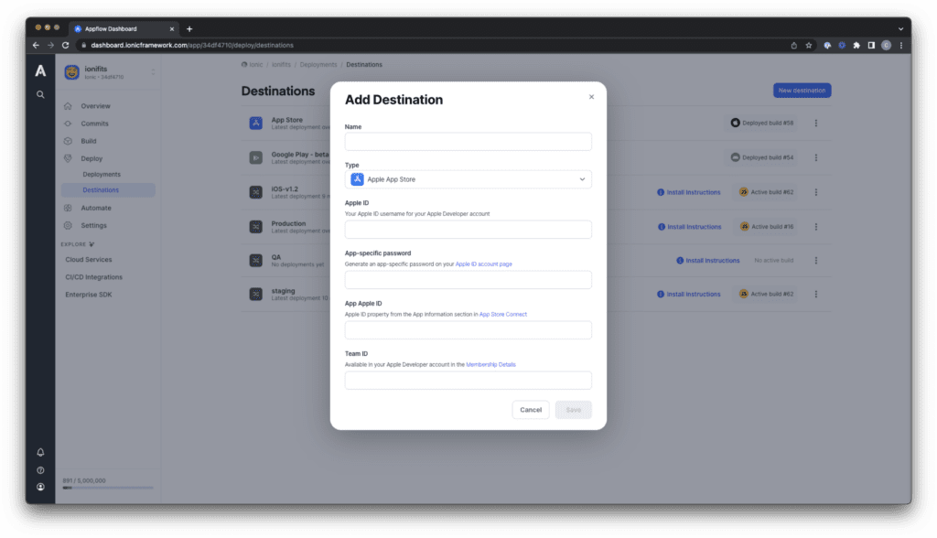Viewport: 937px width, 538px height.
Task: Open the browser tab list chevron
Action: (900, 28)
